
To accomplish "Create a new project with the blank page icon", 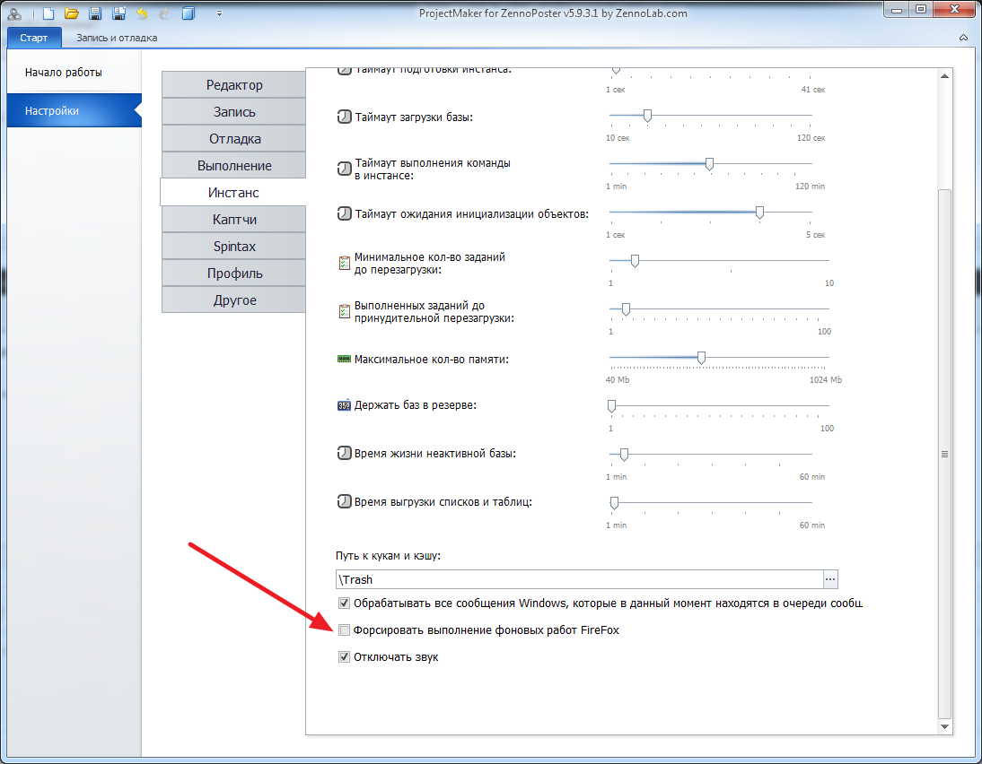I will tap(48, 13).
